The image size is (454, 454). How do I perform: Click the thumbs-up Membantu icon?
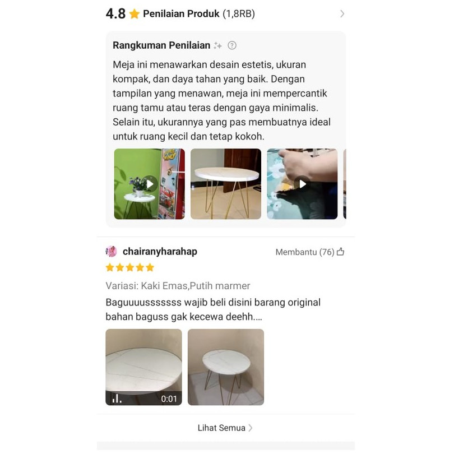point(341,252)
